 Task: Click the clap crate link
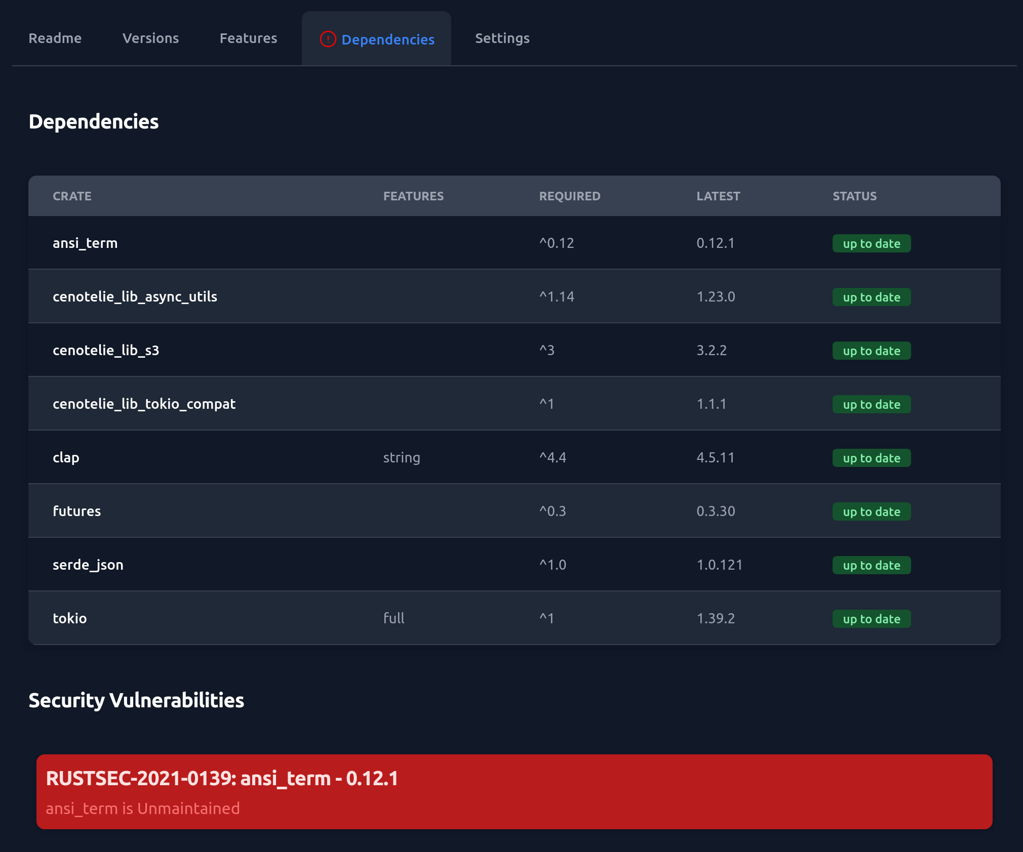point(66,458)
